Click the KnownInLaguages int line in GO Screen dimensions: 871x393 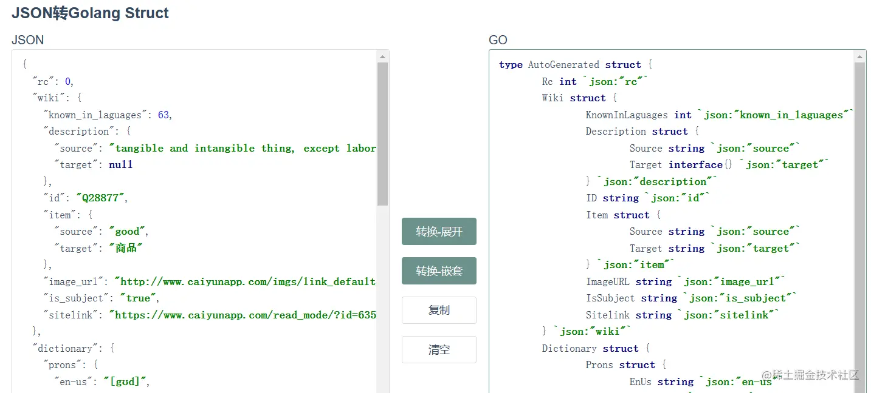(720, 115)
